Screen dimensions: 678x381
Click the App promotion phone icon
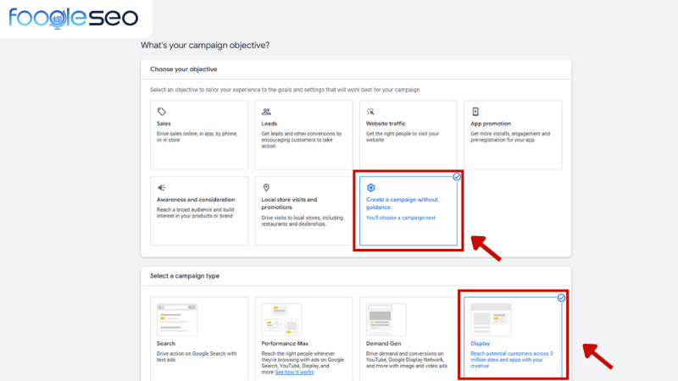475,112
